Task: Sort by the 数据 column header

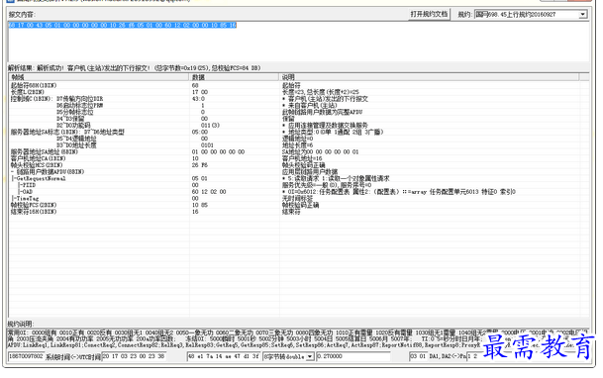Action: (x=234, y=77)
